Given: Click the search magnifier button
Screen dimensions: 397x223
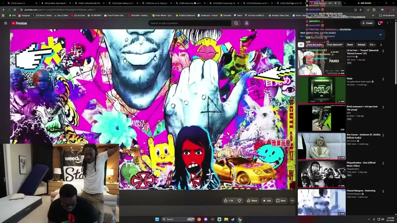Looking at the screenshot, I should point(236,23).
